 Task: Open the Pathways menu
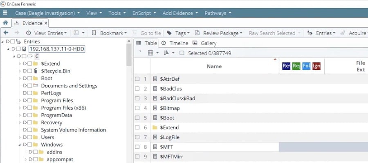tap(218, 13)
